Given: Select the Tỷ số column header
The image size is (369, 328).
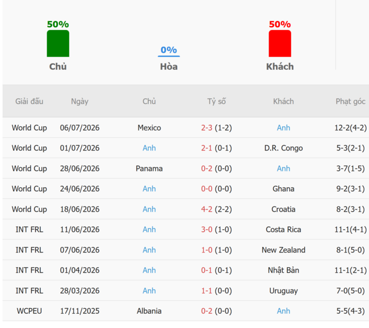Looking at the screenshot, I should 216,102.
